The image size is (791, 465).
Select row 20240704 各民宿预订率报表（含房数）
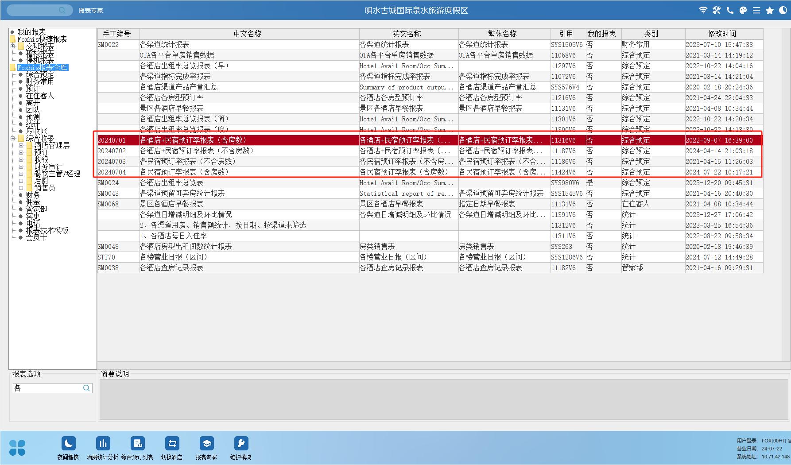click(430, 172)
